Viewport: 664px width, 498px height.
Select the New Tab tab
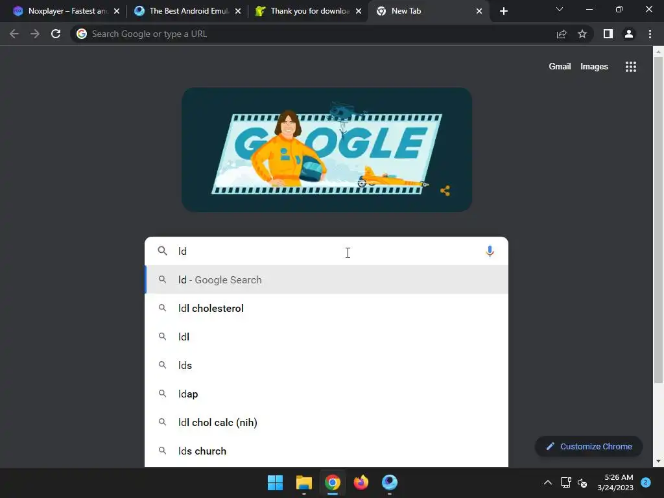click(x=428, y=11)
